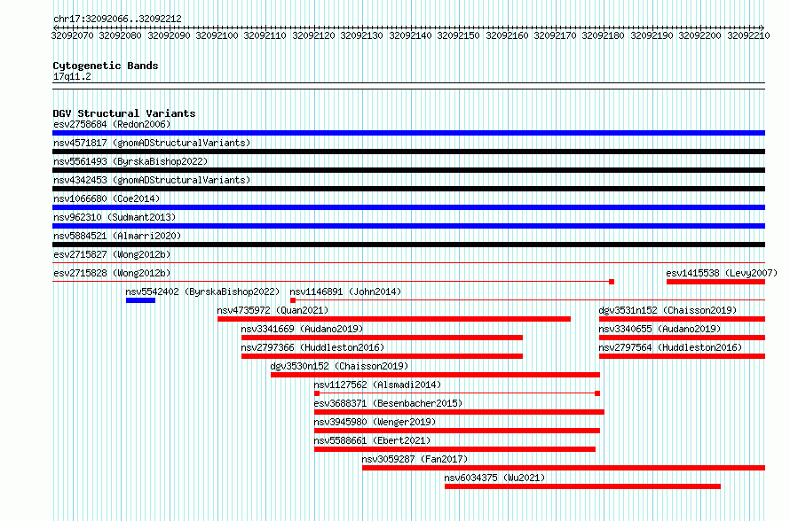
Task: Click the red esv3688371 variant bar
Action: [x=459, y=412]
